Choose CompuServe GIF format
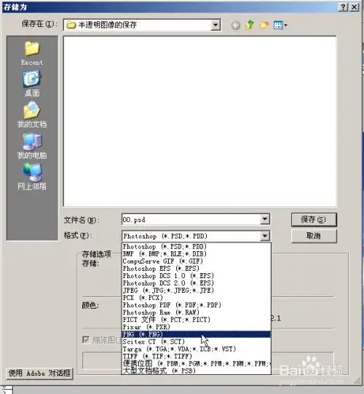Image resolution: width=364 pixels, height=394 pixels. (196, 261)
